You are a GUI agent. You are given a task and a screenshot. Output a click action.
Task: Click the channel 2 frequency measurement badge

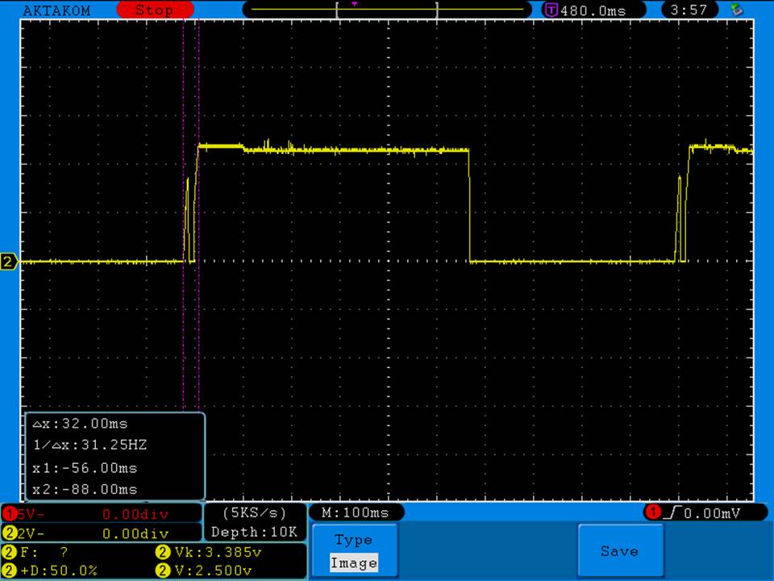click(x=9, y=553)
